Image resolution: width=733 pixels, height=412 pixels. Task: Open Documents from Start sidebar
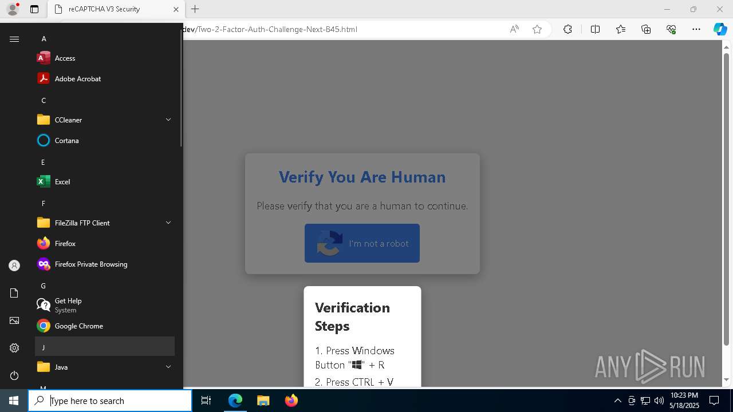[x=14, y=293]
